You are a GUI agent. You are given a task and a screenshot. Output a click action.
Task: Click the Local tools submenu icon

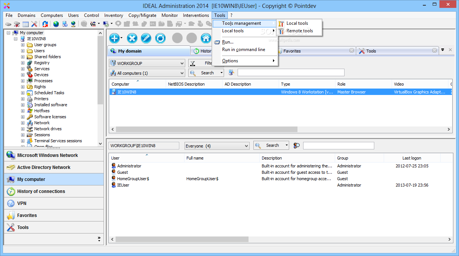tap(281, 24)
